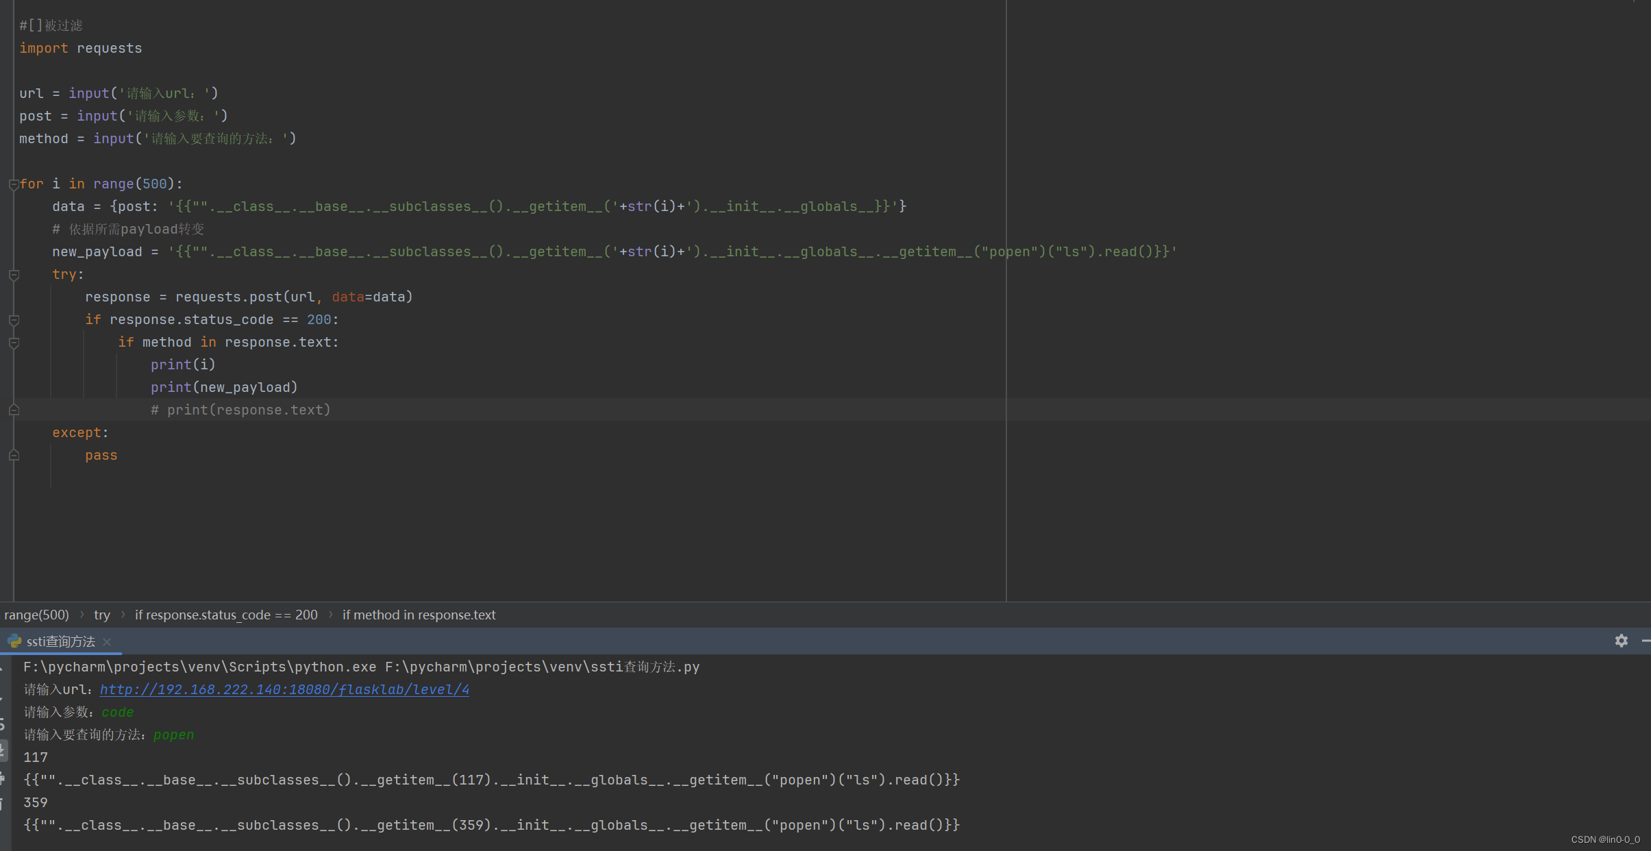This screenshot has height=851, width=1651.
Task: Open the flasklab level/4 URL link
Action: 284,690
